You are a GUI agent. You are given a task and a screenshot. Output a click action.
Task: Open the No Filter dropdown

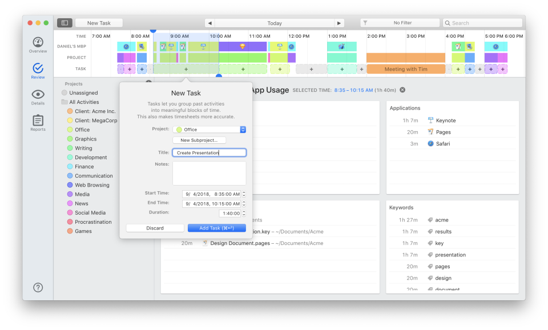tap(400, 23)
